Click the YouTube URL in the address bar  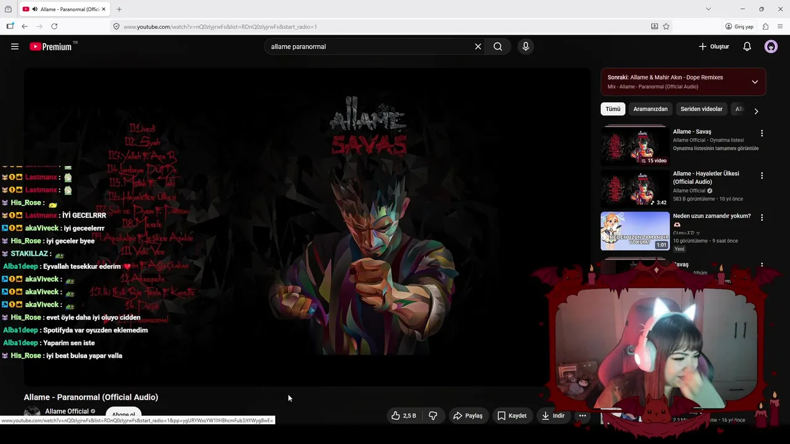pos(220,27)
